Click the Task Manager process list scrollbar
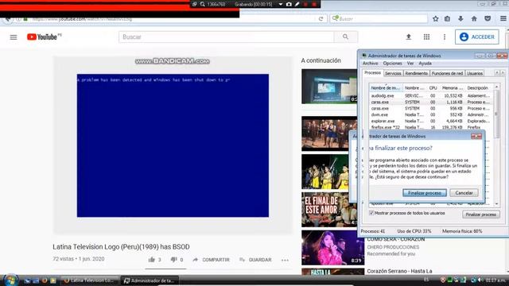509x286 pixels. tap(496, 114)
